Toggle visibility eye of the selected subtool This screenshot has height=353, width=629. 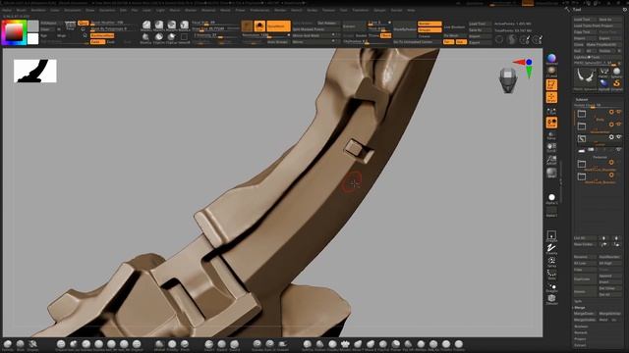coord(619,137)
